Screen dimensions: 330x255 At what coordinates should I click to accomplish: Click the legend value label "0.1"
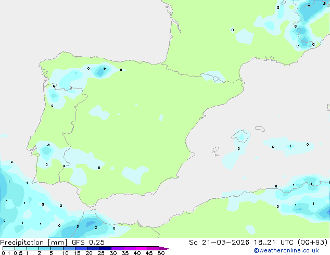click(x=6, y=253)
